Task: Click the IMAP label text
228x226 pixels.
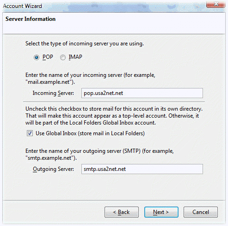Action: [75, 57]
